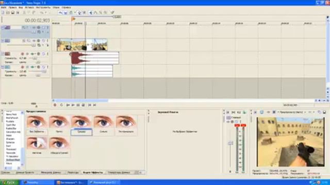Viewport: 330px width, 185px height.
Task: Click the downmix icon in mixer toolbar
Action: coord(234,113)
